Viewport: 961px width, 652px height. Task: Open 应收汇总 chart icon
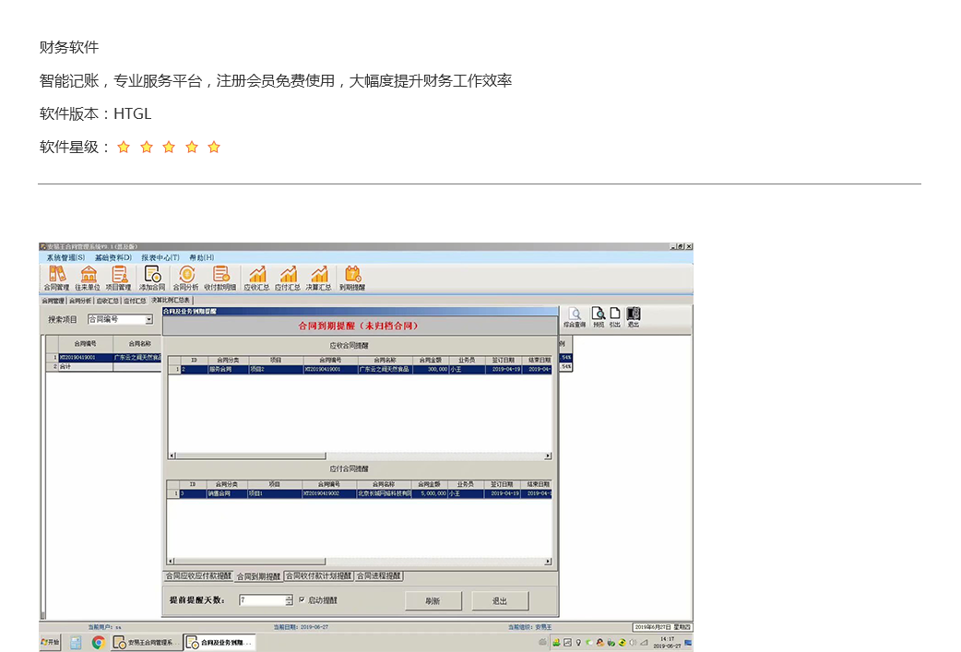[256, 279]
